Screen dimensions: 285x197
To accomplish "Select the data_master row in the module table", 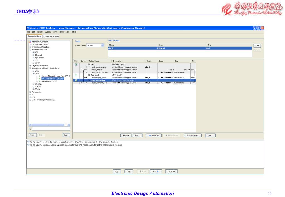I will 135,70.
